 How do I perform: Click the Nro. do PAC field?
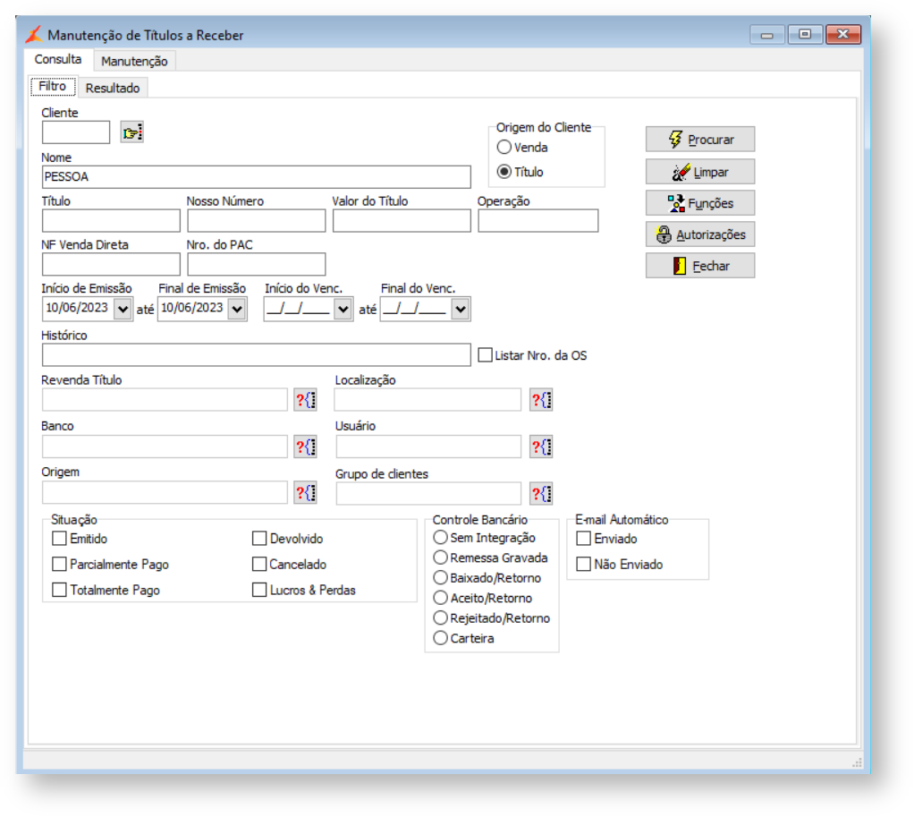click(x=257, y=265)
